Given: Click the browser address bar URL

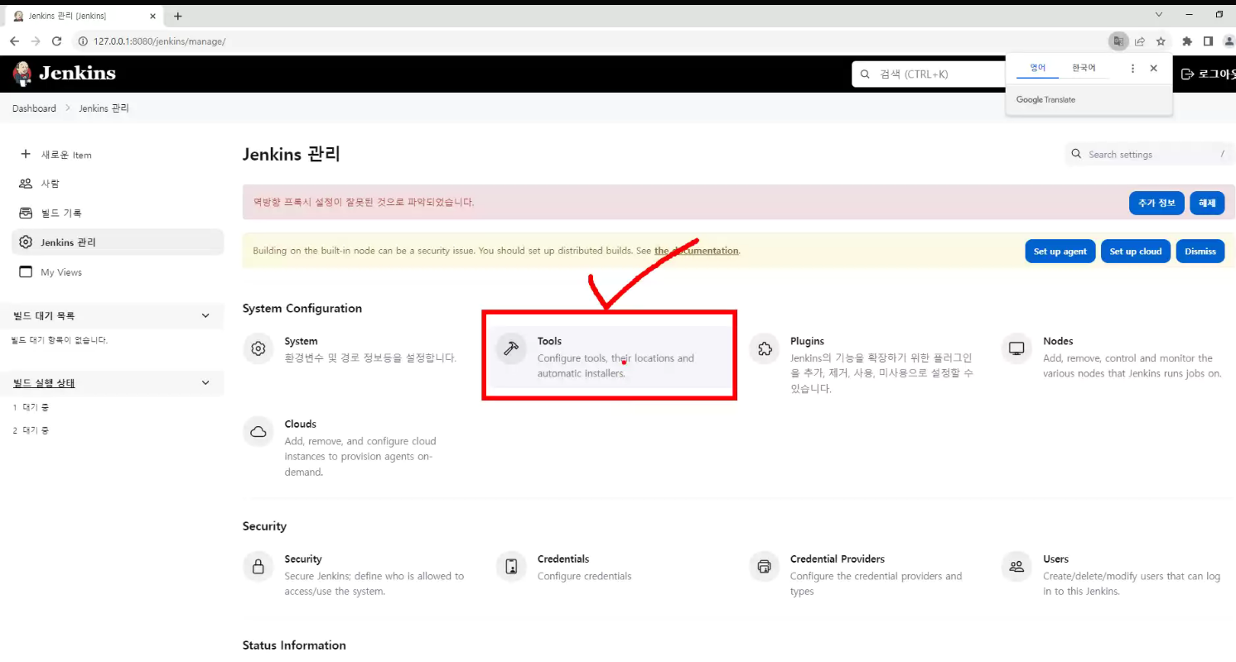Looking at the screenshot, I should point(159,41).
